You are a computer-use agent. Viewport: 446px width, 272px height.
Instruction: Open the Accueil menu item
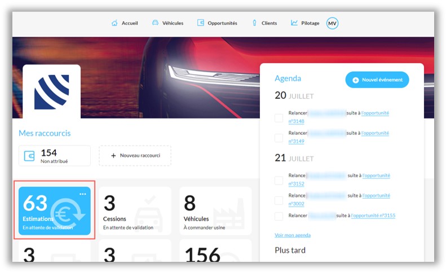tap(125, 23)
